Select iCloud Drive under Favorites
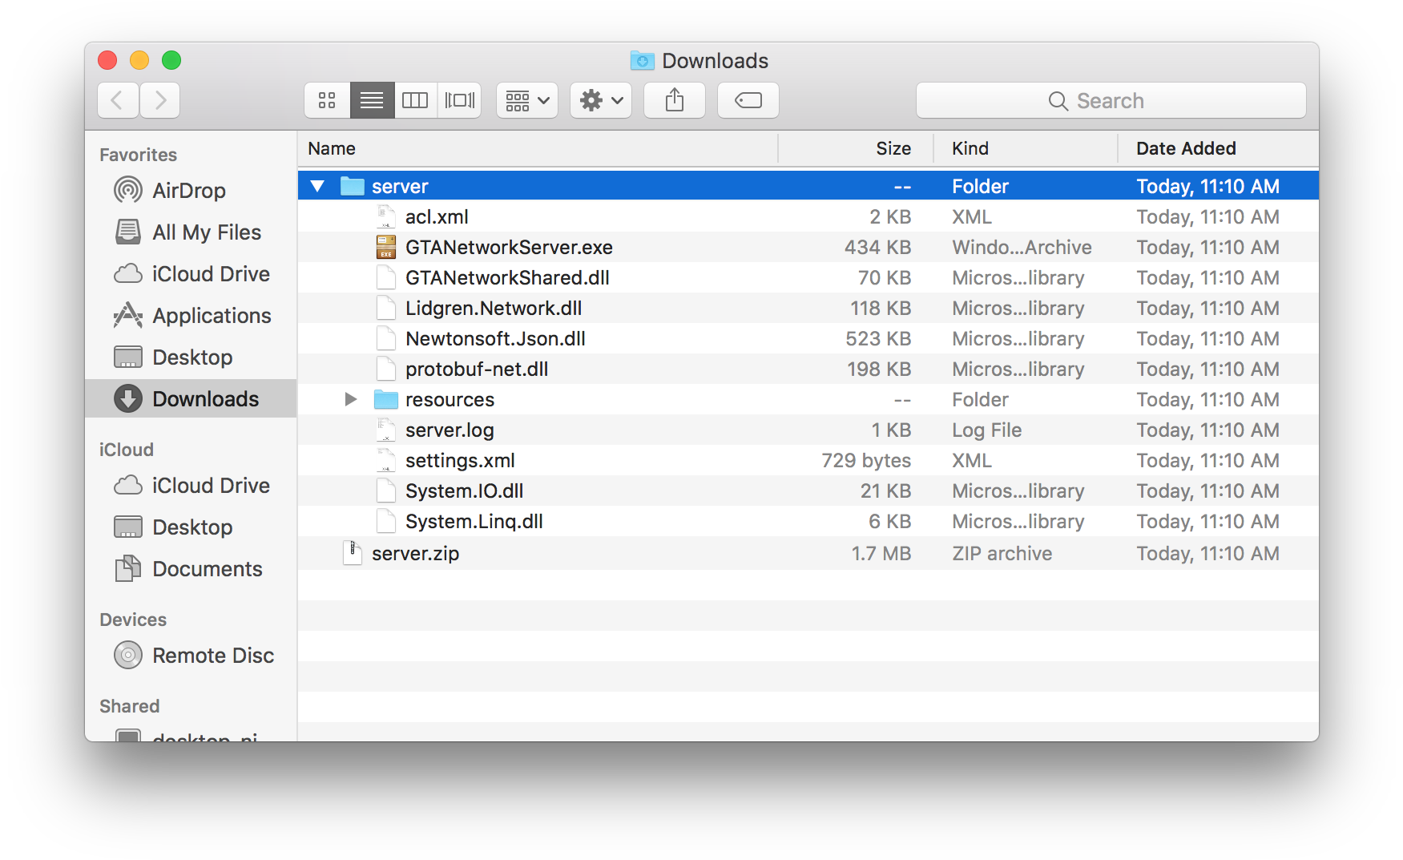 click(x=191, y=273)
